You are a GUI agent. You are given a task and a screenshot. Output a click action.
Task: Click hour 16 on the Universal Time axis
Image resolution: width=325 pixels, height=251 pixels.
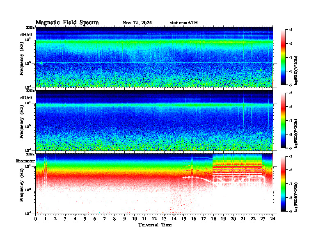click(194, 219)
